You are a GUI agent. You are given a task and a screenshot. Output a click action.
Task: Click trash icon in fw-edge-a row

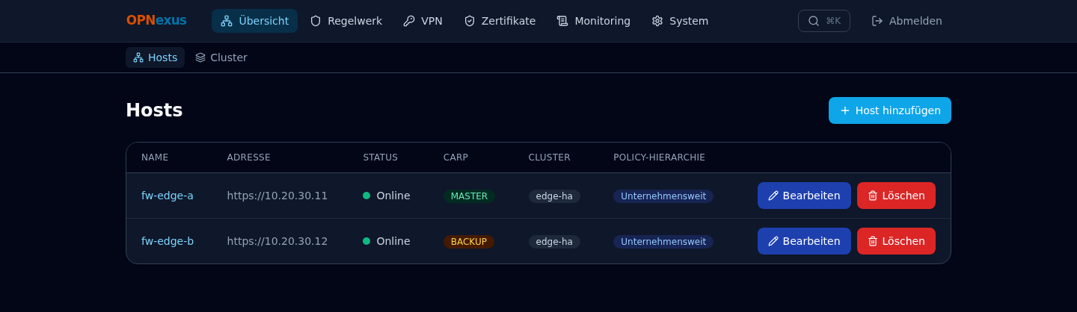click(x=873, y=196)
